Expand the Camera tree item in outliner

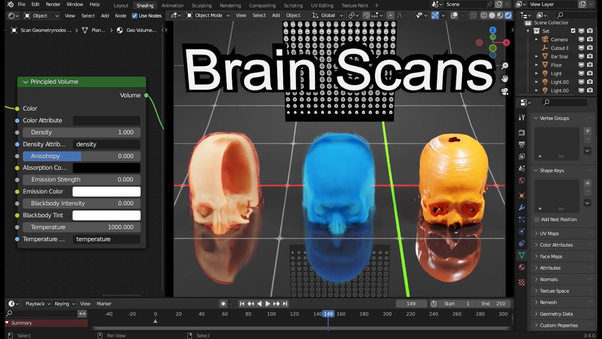[537, 40]
